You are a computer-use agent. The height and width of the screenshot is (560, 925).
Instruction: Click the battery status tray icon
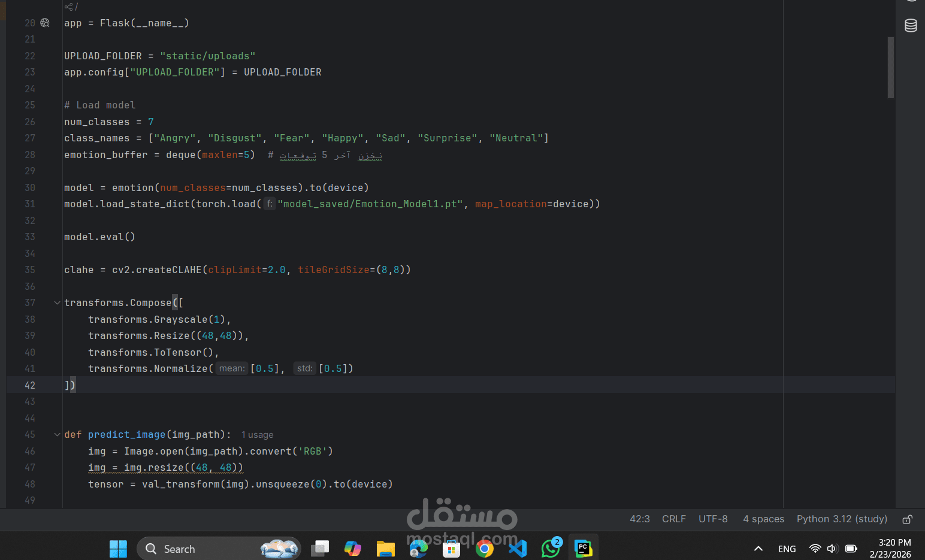coord(851,549)
